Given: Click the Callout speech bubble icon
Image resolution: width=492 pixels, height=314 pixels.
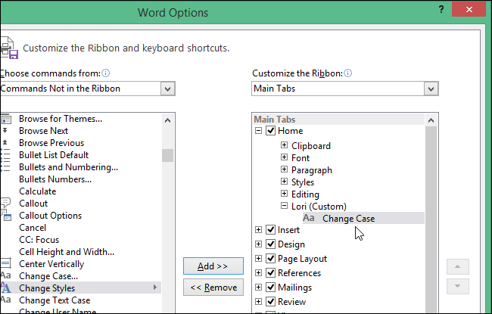Looking at the screenshot, I should pyautogui.click(x=5, y=203).
